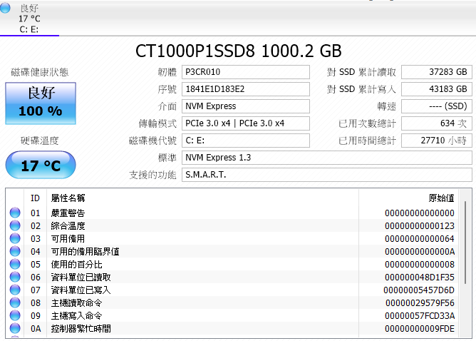The height and width of the screenshot is (341, 476).
Task: Click the status orb for 控制器繁忙時間
Action: click(14, 329)
